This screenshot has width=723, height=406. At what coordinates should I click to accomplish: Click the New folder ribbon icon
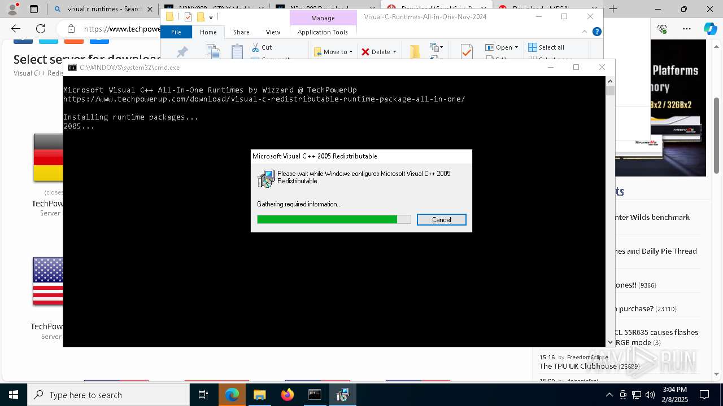tap(415, 51)
